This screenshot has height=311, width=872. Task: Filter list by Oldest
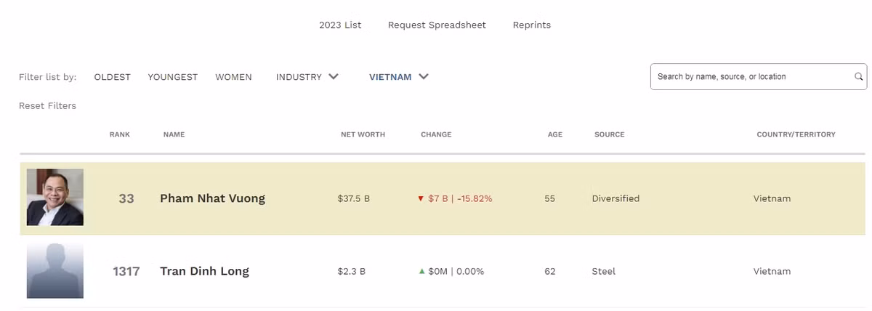point(112,77)
